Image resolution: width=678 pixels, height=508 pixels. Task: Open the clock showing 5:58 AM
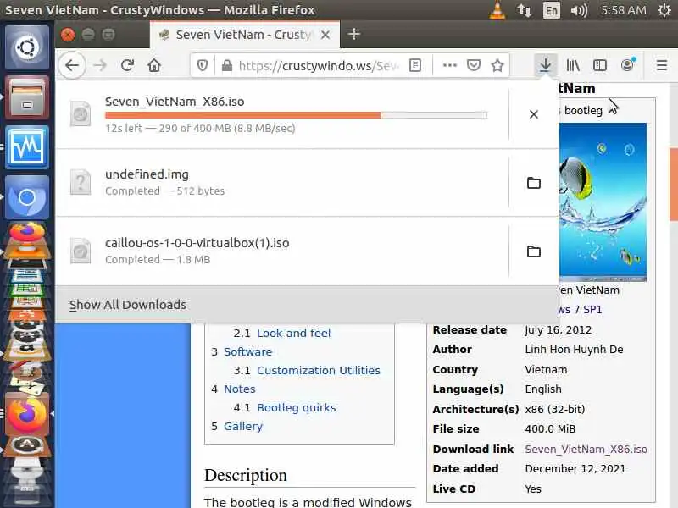click(x=624, y=10)
